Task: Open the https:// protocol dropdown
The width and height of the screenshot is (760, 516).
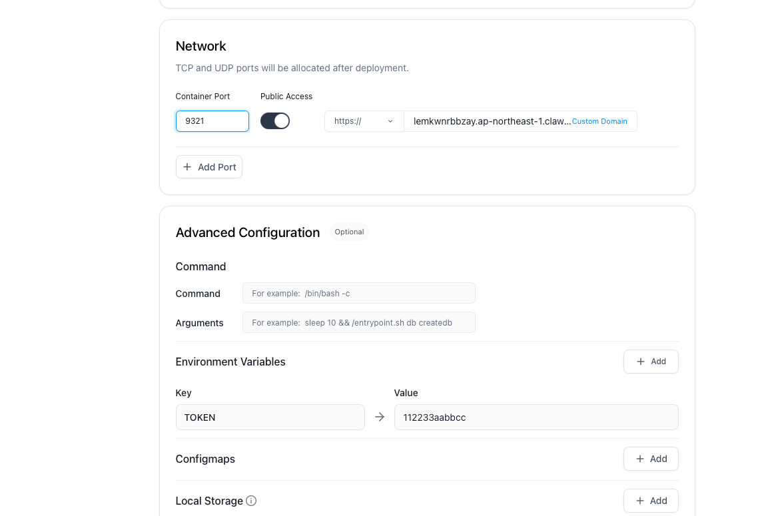Action: (x=364, y=121)
